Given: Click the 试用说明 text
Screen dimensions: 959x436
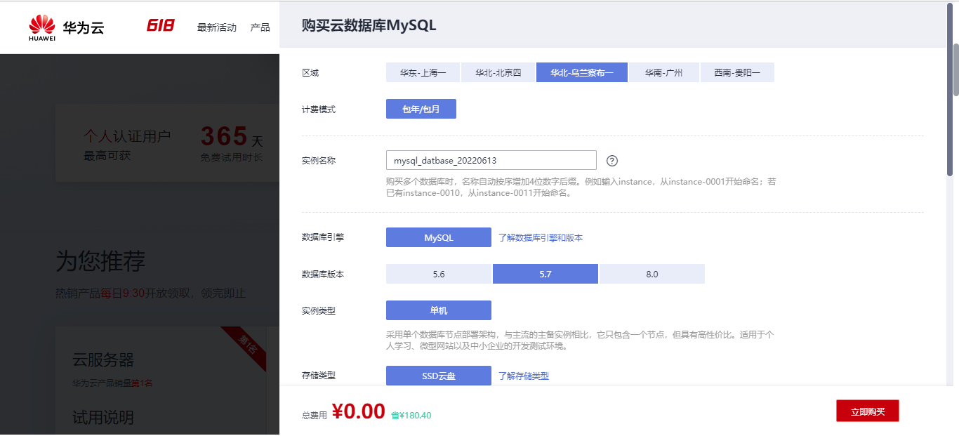Looking at the screenshot, I should pyautogui.click(x=103, y=418).
